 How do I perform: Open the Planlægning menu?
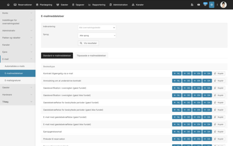44,5
